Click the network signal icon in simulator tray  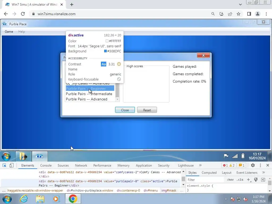(235, 156)
